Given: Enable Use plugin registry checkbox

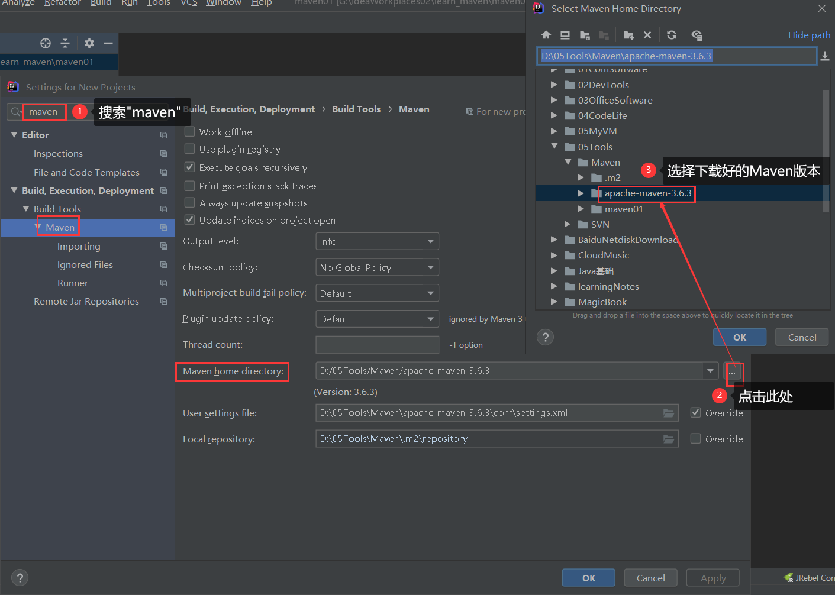Looking at the screenshot, I should point(190,148).
